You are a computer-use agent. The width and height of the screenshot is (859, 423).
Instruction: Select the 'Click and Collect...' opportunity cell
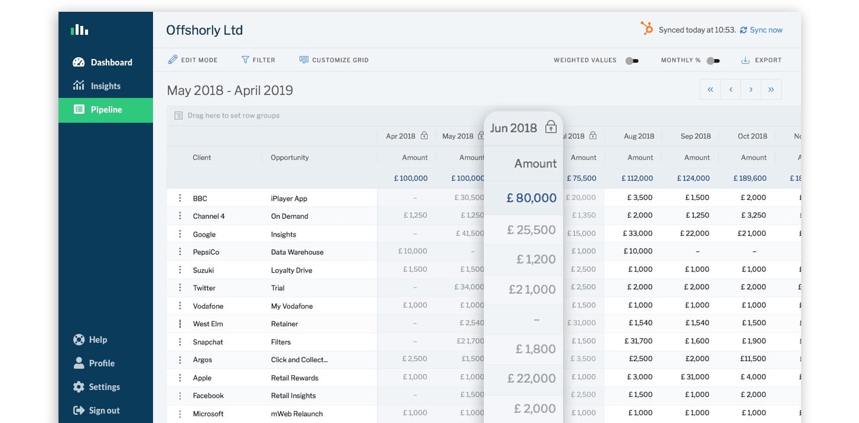[299, 360]
